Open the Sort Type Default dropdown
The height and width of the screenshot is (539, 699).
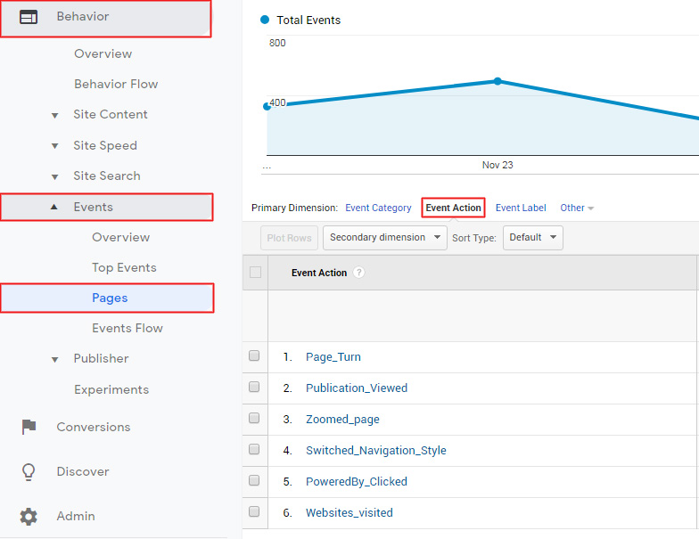click(x=532, y=238)
